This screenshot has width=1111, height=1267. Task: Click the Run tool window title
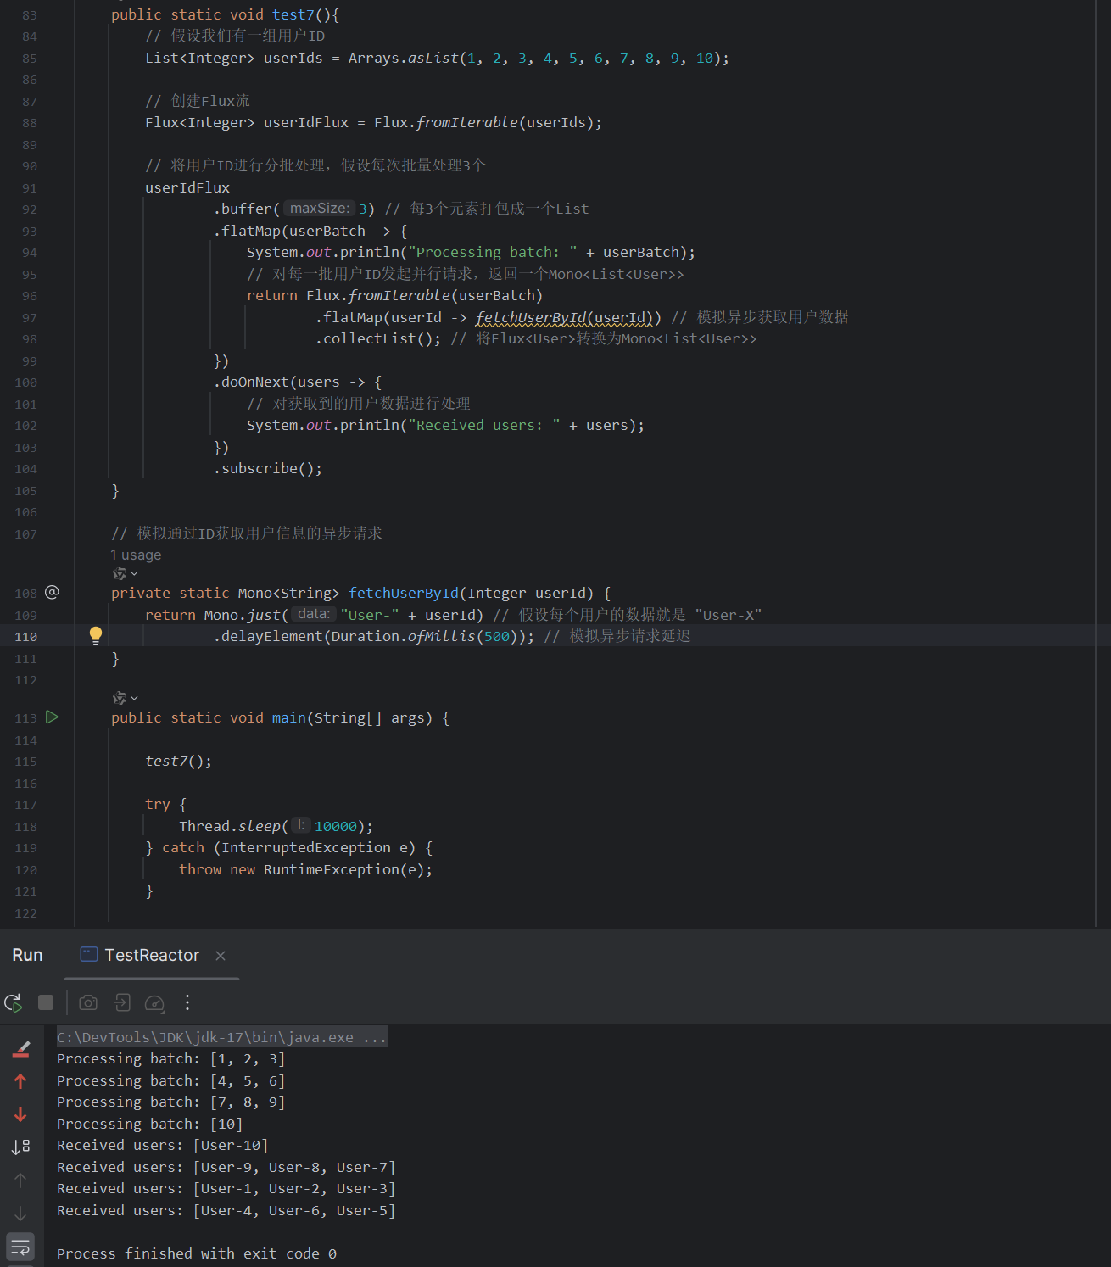27,955
